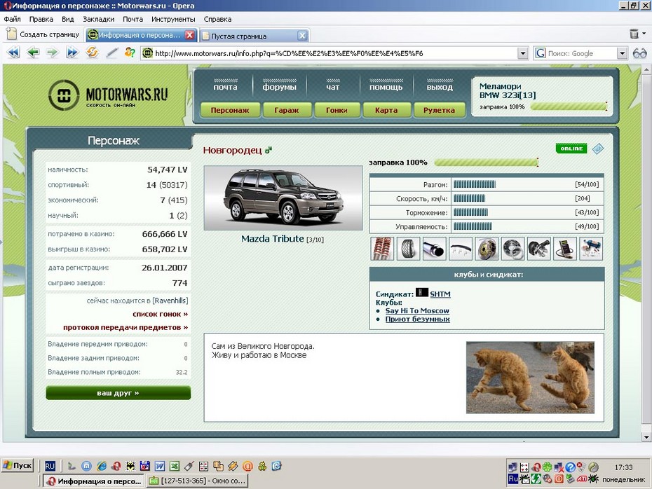Click the brake disc part icon
This screenshot has width=652, height=489.
click(x=487, y=249)
